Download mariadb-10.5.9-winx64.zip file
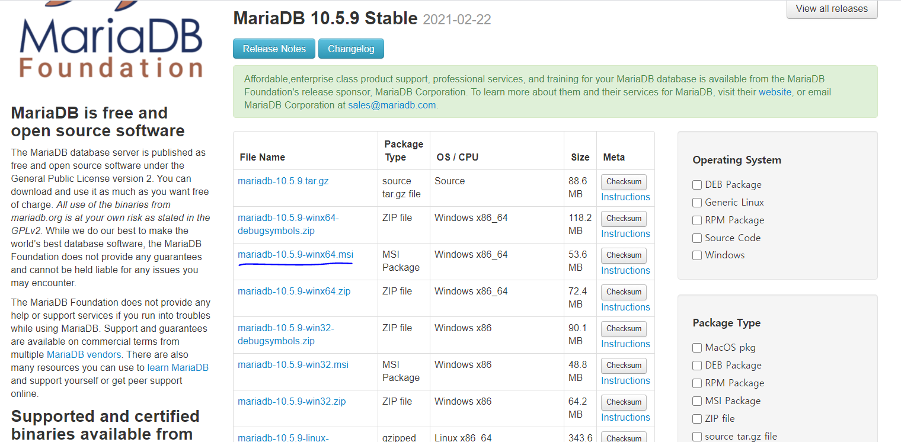This screenshot has height=442, width=901. (294, 292)
